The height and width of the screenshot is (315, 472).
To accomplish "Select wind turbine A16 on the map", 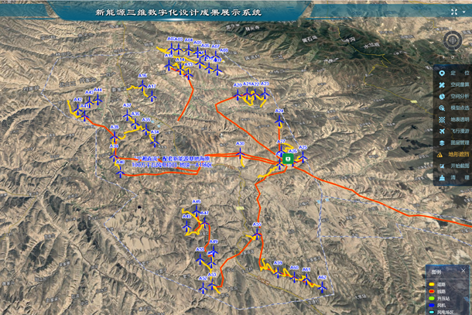I will click(x=142, y=87).
